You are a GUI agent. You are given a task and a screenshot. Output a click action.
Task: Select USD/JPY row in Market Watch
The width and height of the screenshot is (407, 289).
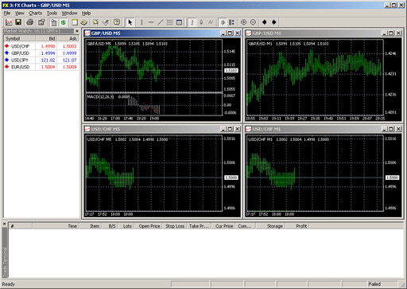(41, 60)
